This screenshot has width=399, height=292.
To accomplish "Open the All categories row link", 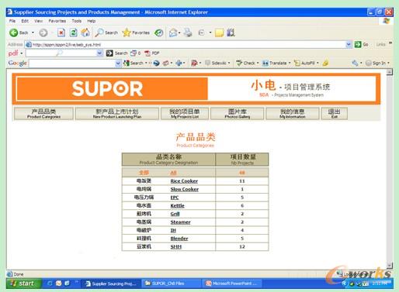I will [x=173, y=173].
